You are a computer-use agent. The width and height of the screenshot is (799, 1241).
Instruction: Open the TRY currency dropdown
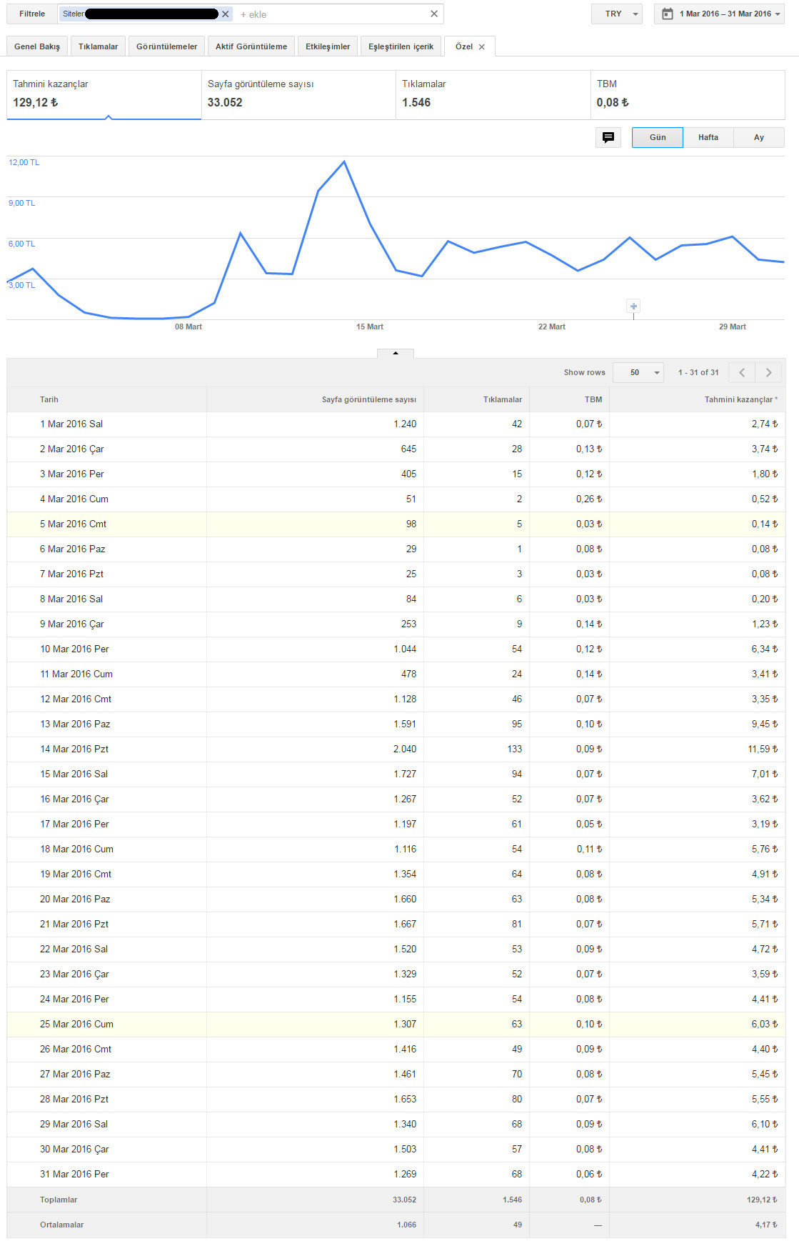pyautogui.click(x=617, y=14)
